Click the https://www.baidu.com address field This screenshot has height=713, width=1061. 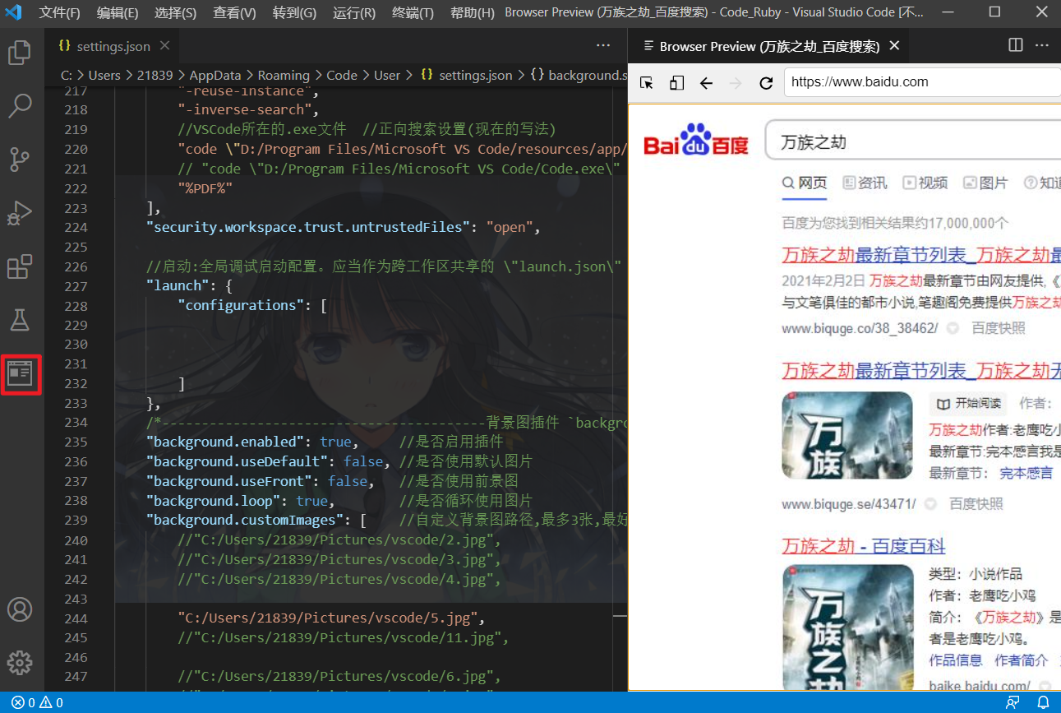922,82
